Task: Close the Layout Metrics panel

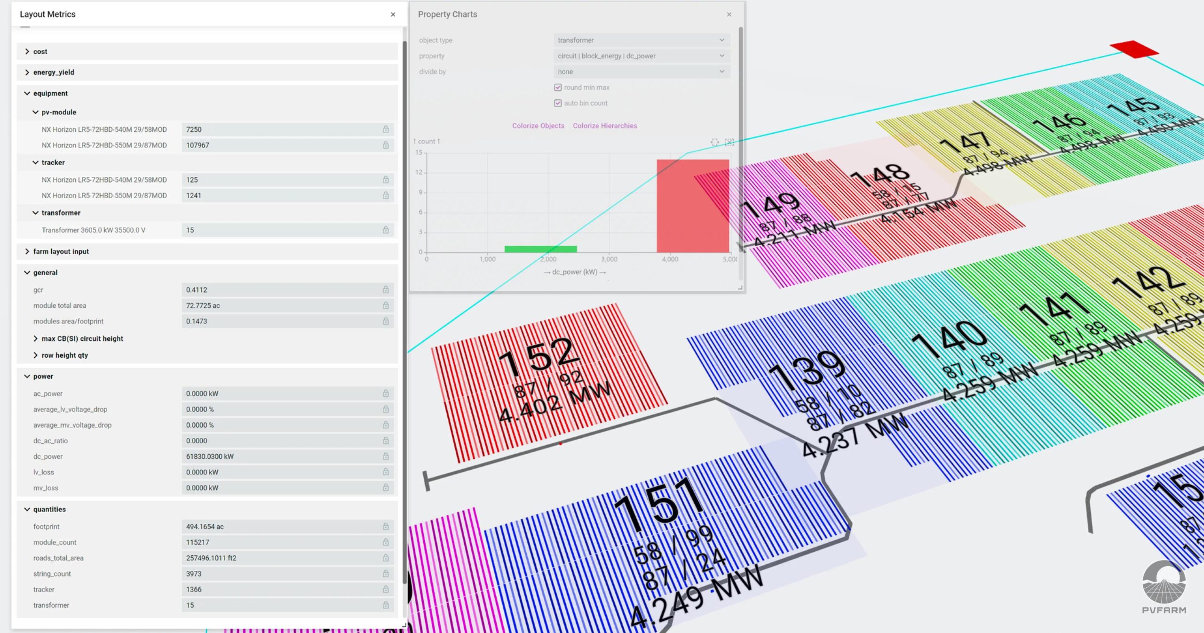Action: click(393, 15)
